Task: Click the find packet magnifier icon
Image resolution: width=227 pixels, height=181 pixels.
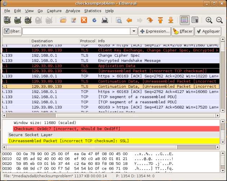Action: tap(119, 20)
